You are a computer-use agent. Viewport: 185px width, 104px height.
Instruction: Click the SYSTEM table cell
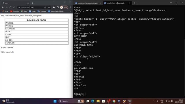pyautogui.click(x=37, y=23)
